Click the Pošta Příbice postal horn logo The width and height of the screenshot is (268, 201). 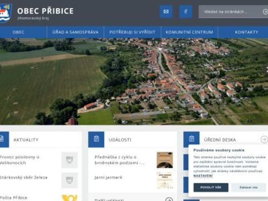pyautogui.click(x=70, y=198)
